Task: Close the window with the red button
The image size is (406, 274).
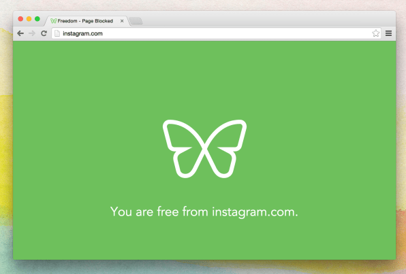Action: coord(20,19)
